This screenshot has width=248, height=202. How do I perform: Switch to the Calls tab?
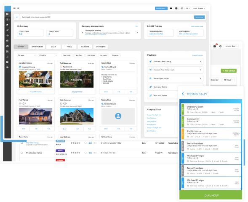tap(53, 47)
